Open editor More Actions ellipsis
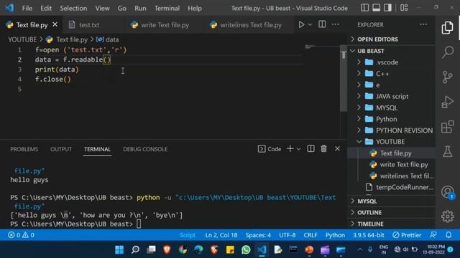Image resolution: width=460 pixels, height=258 pixels. pos(336,24)
